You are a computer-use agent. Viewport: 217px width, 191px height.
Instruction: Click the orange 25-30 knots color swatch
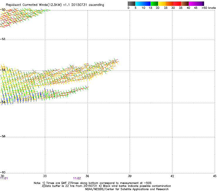[x=169, y=4]
